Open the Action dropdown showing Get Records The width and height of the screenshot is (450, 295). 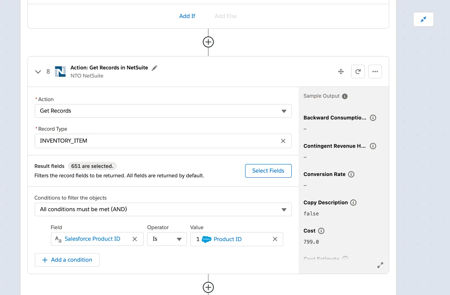pos(284,111)
